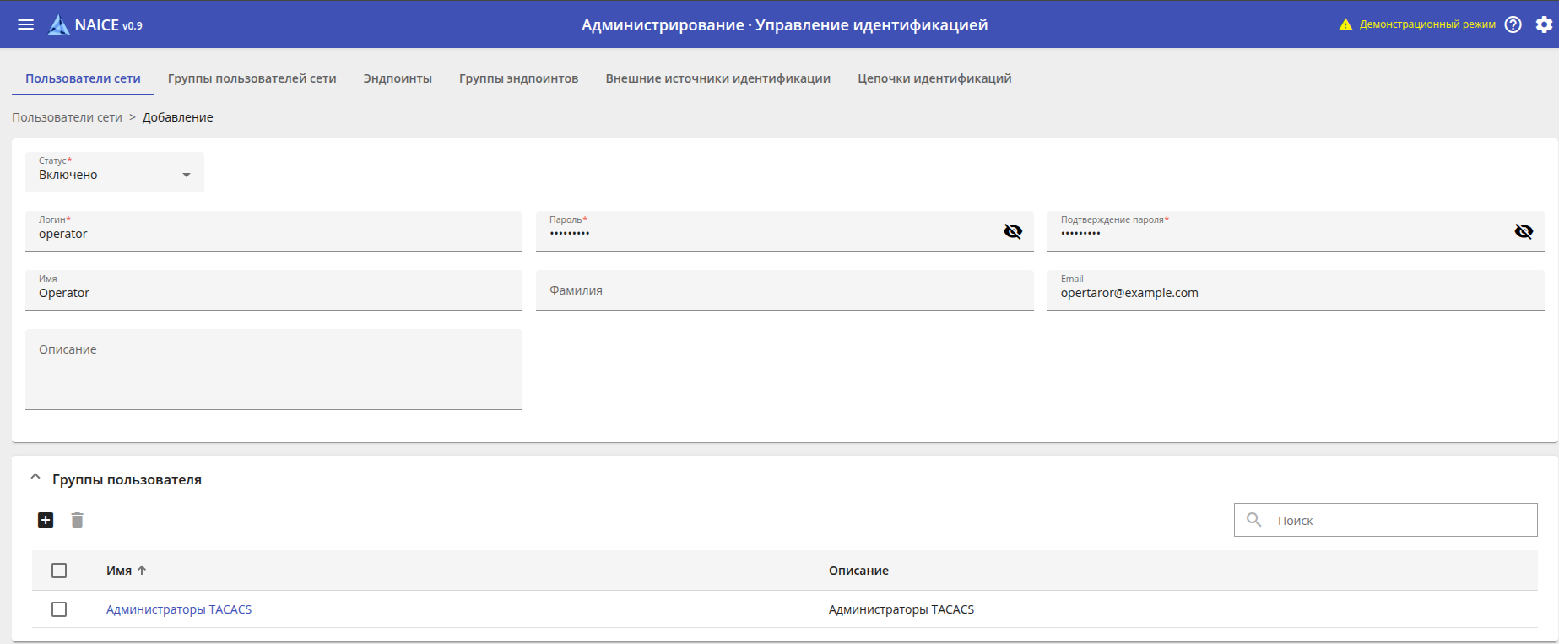Open the settings gear icon

[x=1544, y=24]
